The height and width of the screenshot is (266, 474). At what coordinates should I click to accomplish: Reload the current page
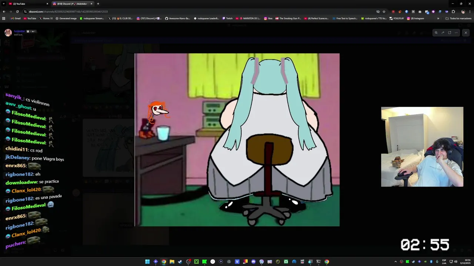point(17,11)
